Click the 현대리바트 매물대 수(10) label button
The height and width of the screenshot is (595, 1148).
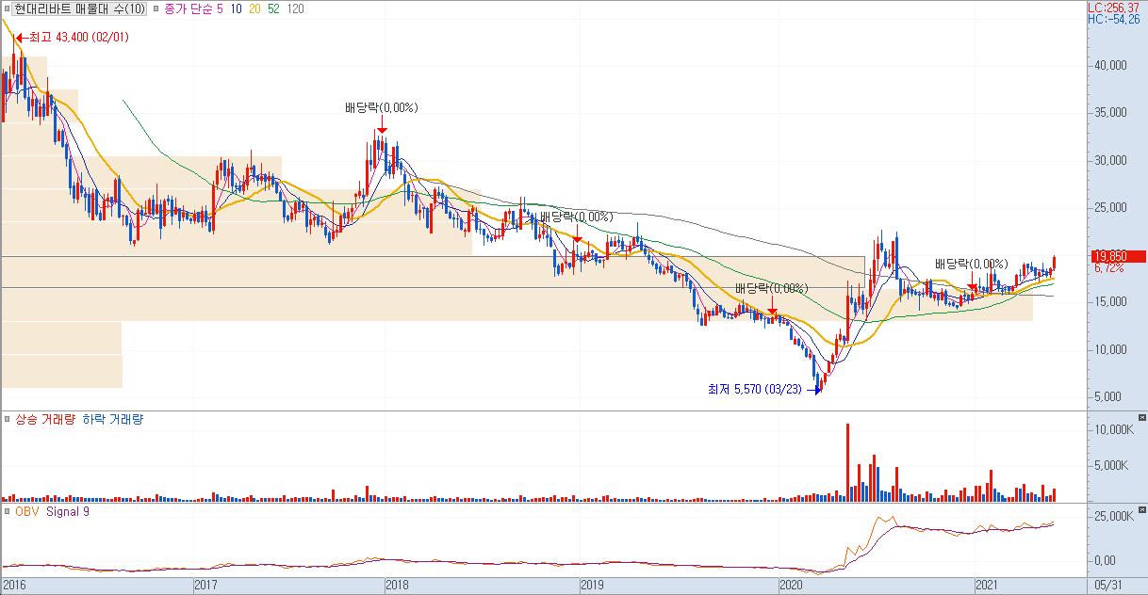(x=79, y=8)
